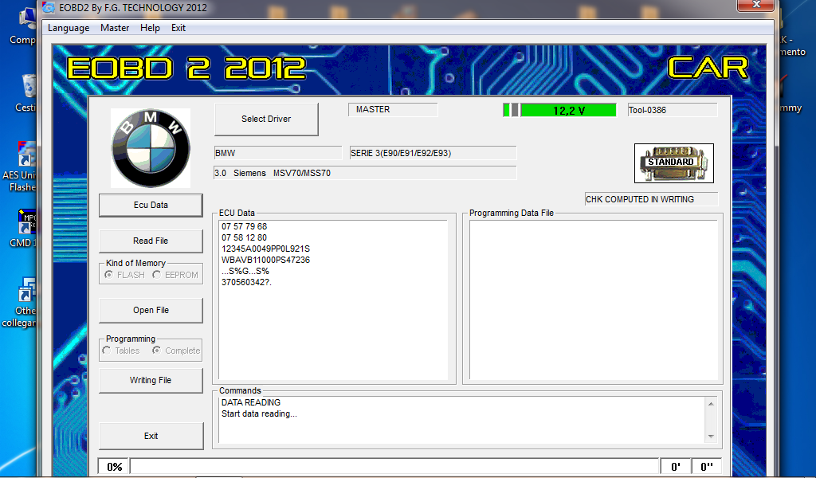This screenshot has width=816, height=478.
Task: Select the EEPROM memory radio button
Action: point(157,275)
